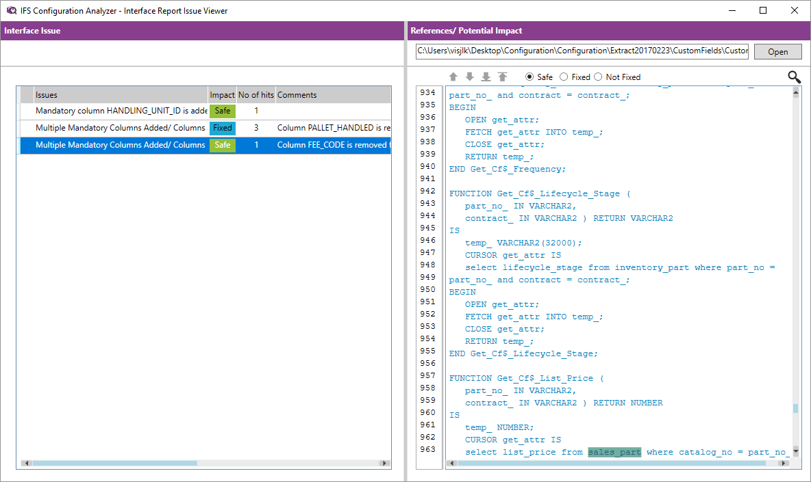Select the PALLET_HANDLED issue row
This screenshot has width=811, height=482.
click(120, 128)
